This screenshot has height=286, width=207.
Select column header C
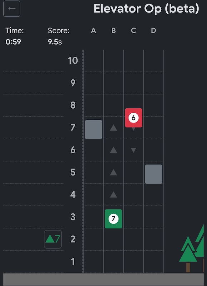coord(133,31)
